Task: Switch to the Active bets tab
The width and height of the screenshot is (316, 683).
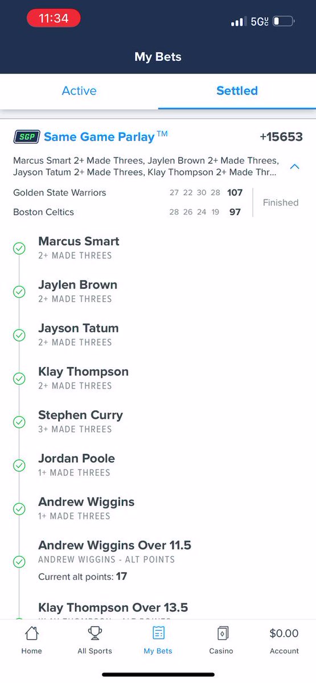Action: (x=79, y=90)
